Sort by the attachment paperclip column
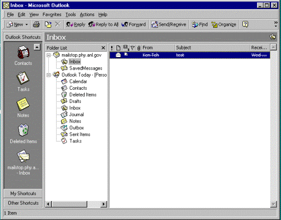Viewport: 281px width, 220px height. (x=139, y=48)
